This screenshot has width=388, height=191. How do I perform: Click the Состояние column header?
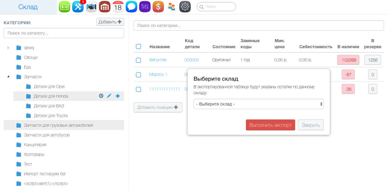(224, 47)
